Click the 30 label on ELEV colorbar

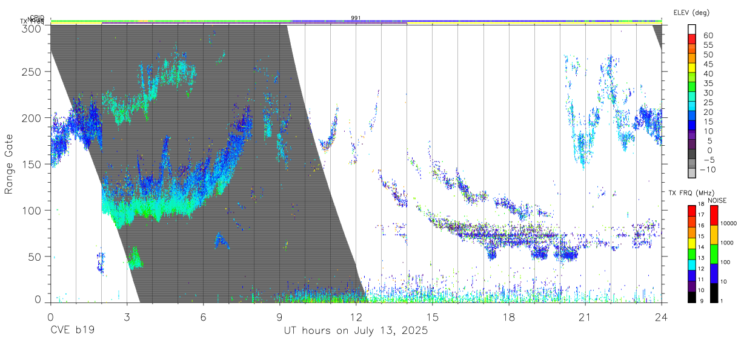tap(708, 93)
